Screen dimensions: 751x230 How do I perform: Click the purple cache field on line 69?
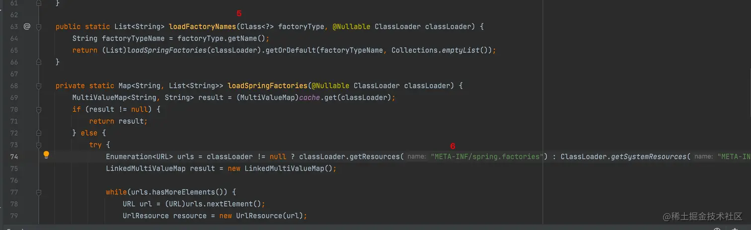pos(309,98)
